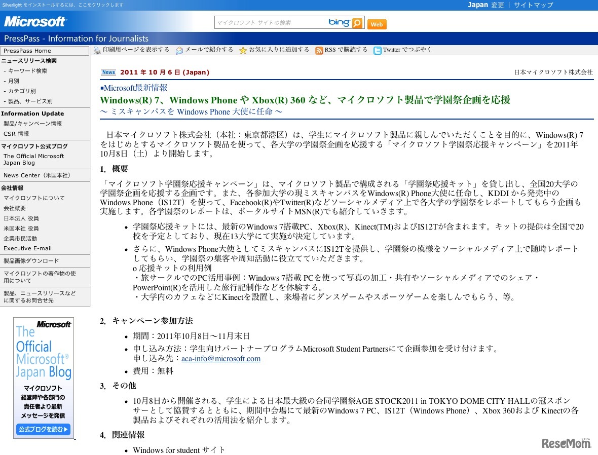The width and height of the screenshot is (598, 455).
Task: Open the aca-info@microsoft.com email link
Action: coord(221,359)
